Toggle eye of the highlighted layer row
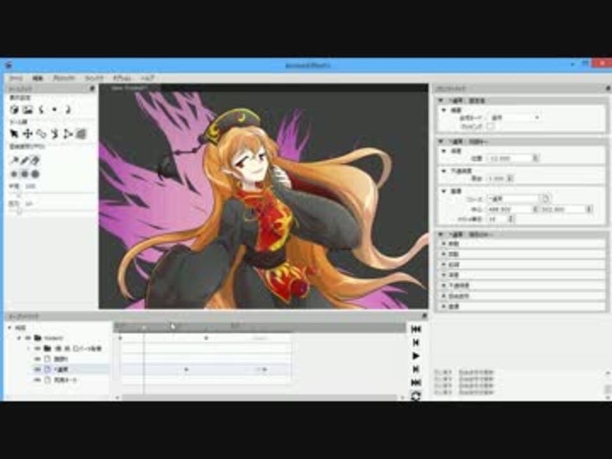This screenshot has height=459, width=612. 38,369
